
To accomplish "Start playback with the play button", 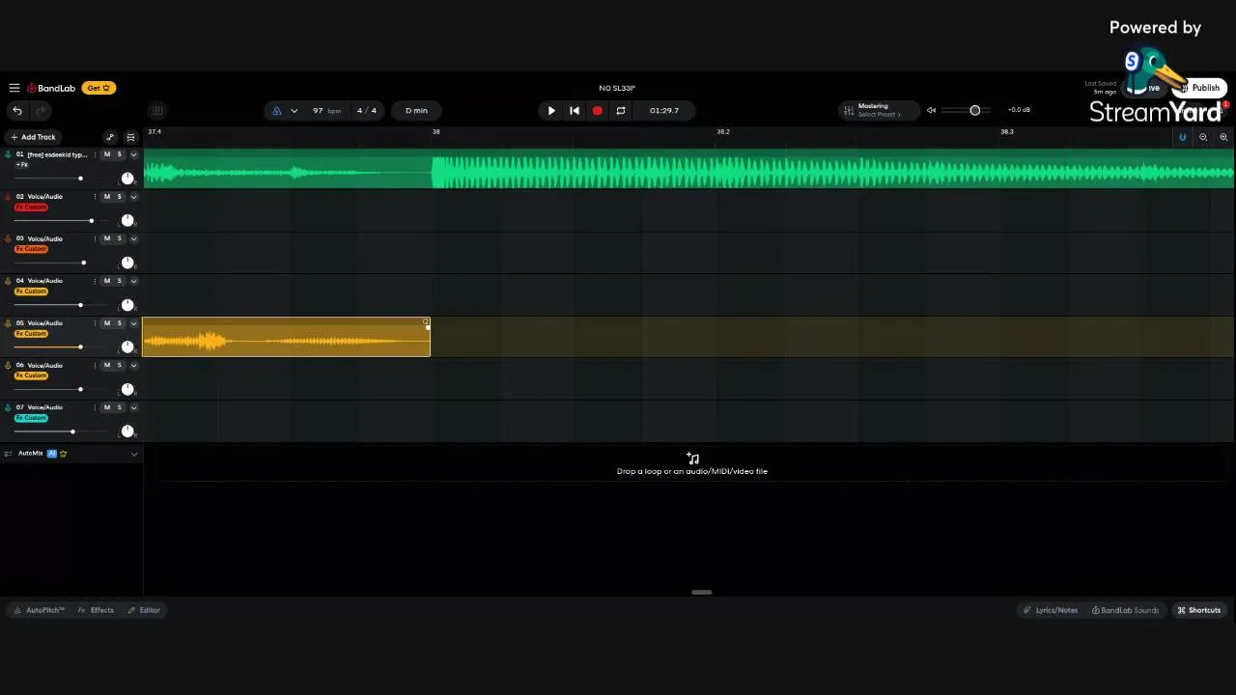I will point(551,111).
